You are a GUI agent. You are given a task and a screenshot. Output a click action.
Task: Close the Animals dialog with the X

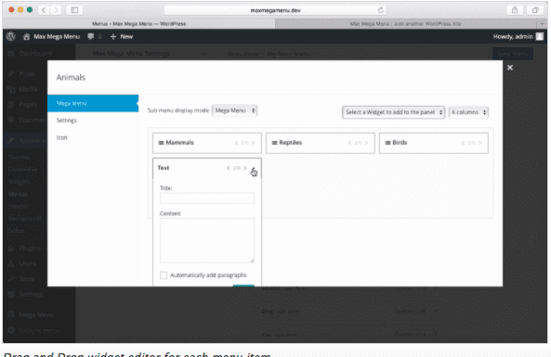pos(510,68)
